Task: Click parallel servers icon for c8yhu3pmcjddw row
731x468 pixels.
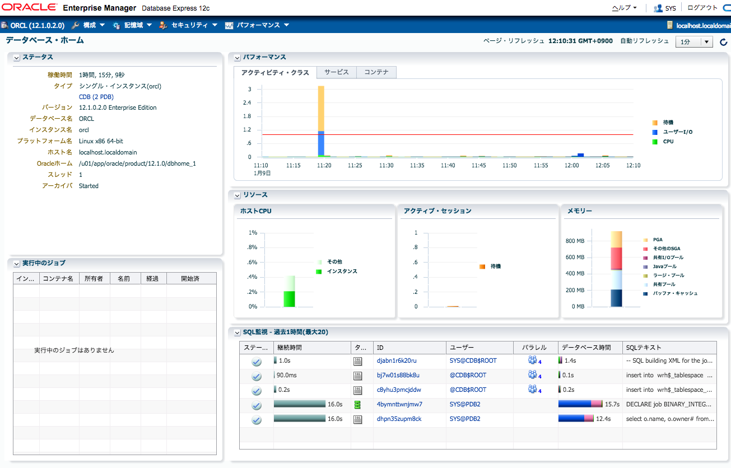Action: (533, 389)
